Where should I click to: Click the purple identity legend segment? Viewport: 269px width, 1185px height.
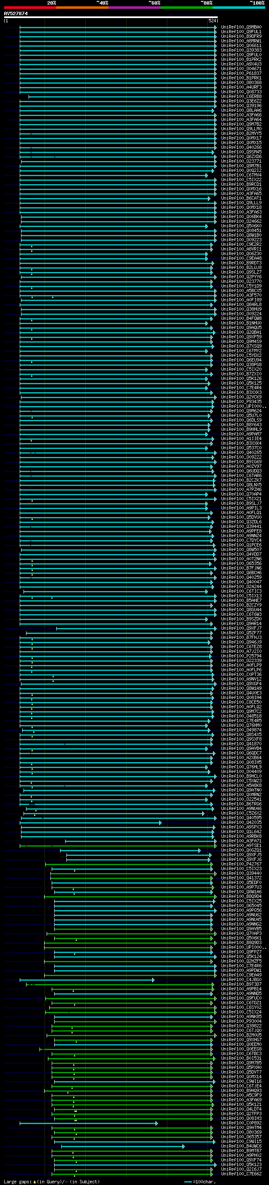pyautogui.click(x=135, y=8)
